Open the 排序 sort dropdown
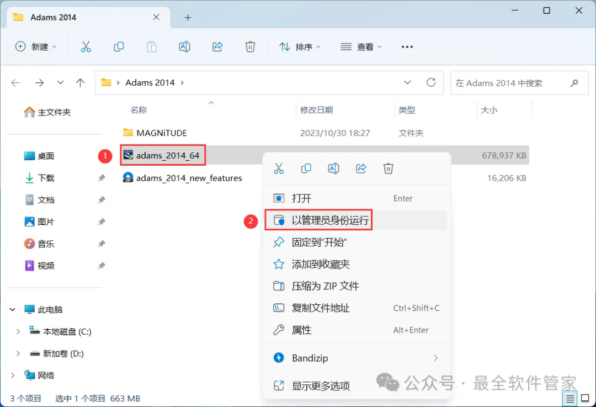 tap(300, 47)
